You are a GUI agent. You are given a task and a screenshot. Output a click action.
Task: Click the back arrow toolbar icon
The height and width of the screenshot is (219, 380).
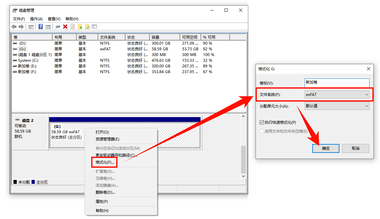pos(14,27)
